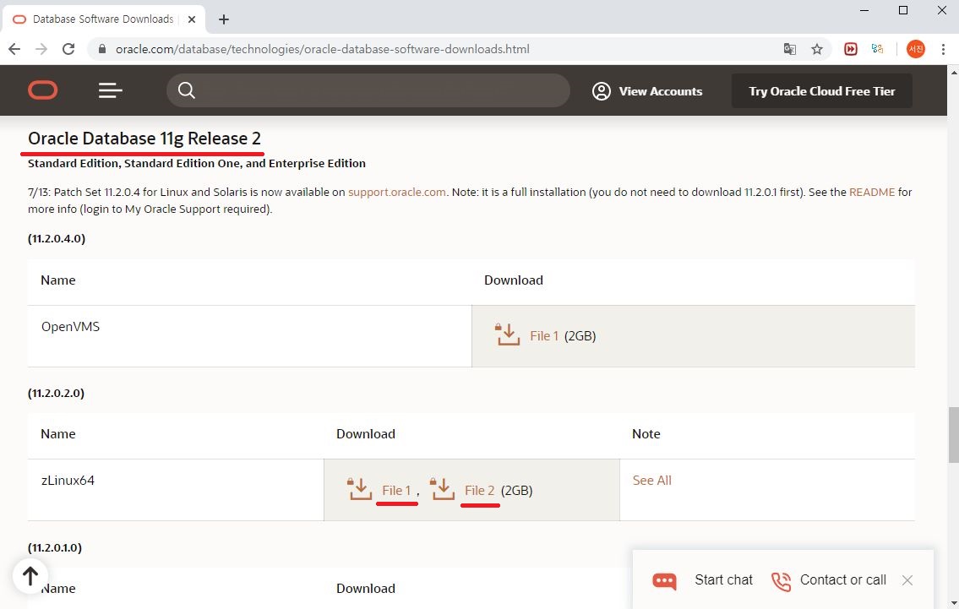
Task: Bookmark this page with star icon
Action: (817, 49)
